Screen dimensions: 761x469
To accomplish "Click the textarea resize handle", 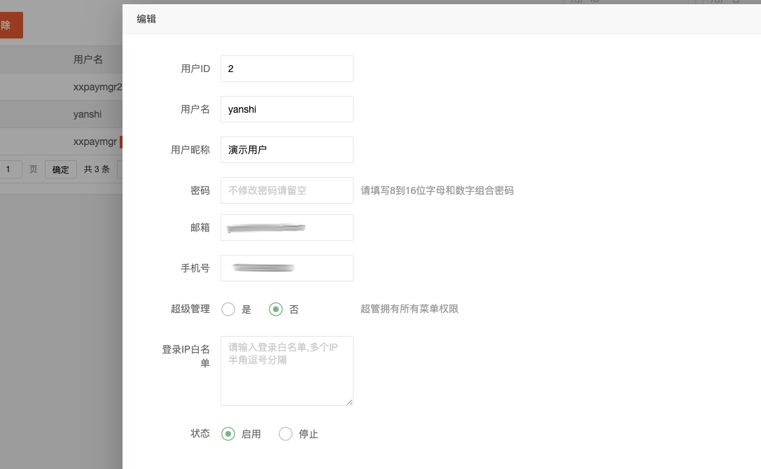I will click(x=350, y=400).
